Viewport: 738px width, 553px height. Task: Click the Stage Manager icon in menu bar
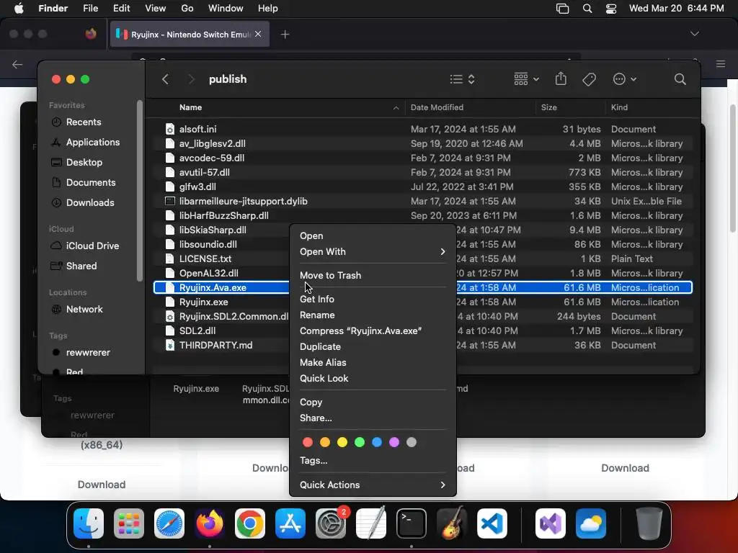pyautogui.click(x=562, y=9)
